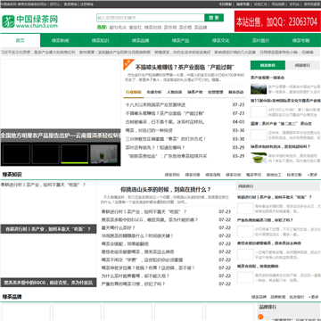Open the red 本站出售 QQ banner ad
This screenshot has height=321, width=321.
277,21
